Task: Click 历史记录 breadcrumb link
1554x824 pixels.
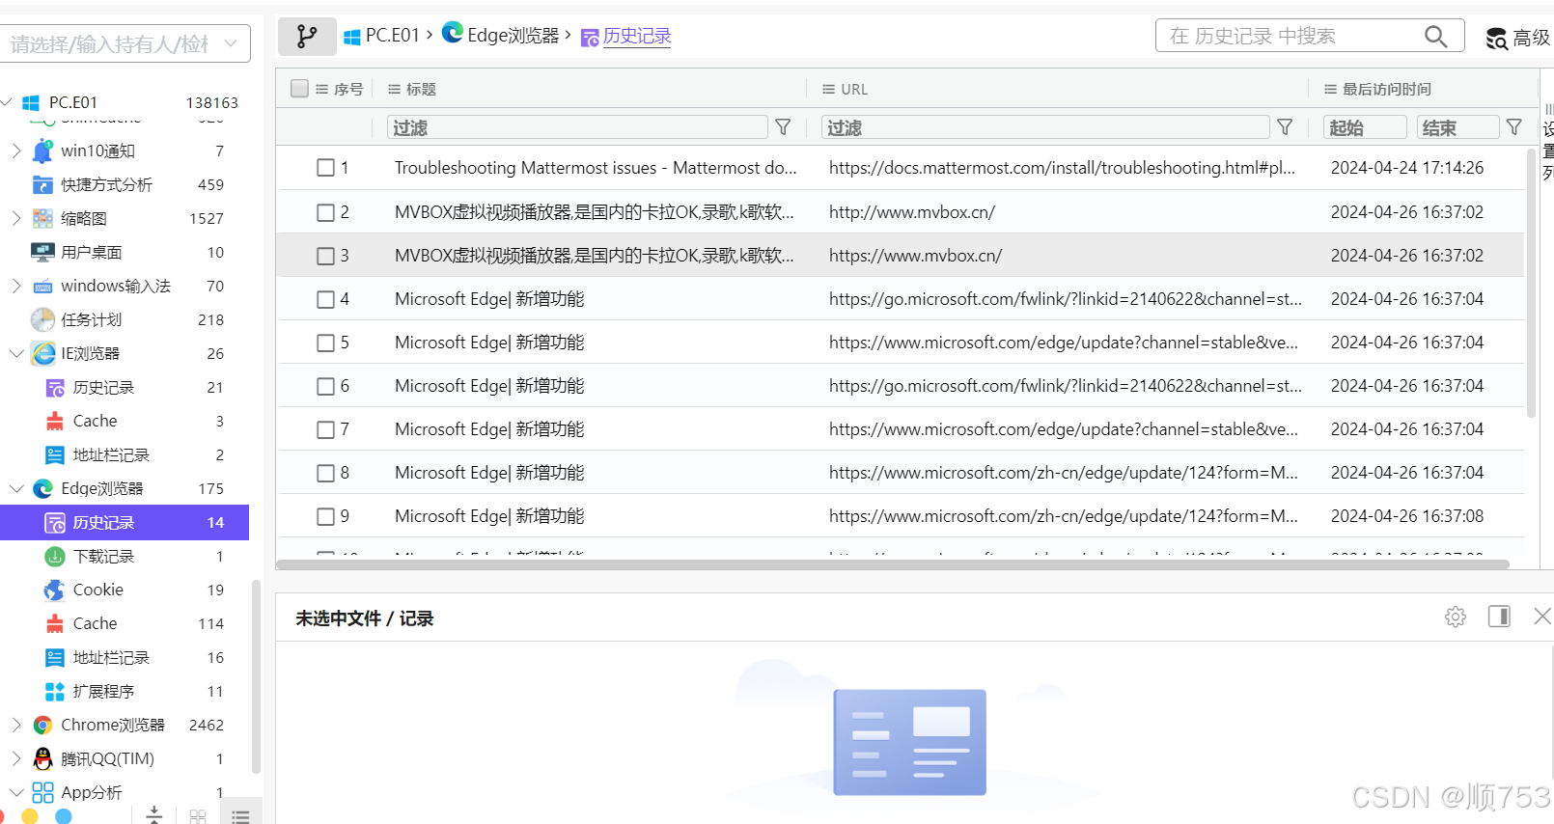Action: click(625, 37)
